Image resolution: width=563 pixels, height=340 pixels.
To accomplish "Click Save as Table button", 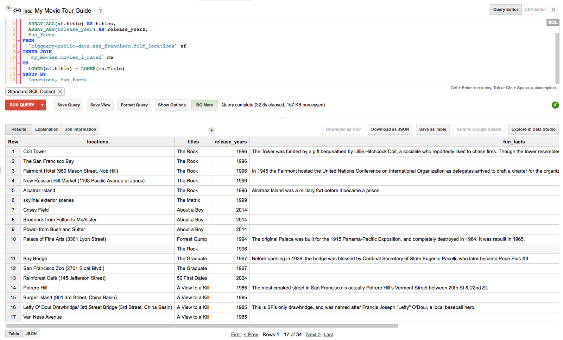I will tap(432, 129).
